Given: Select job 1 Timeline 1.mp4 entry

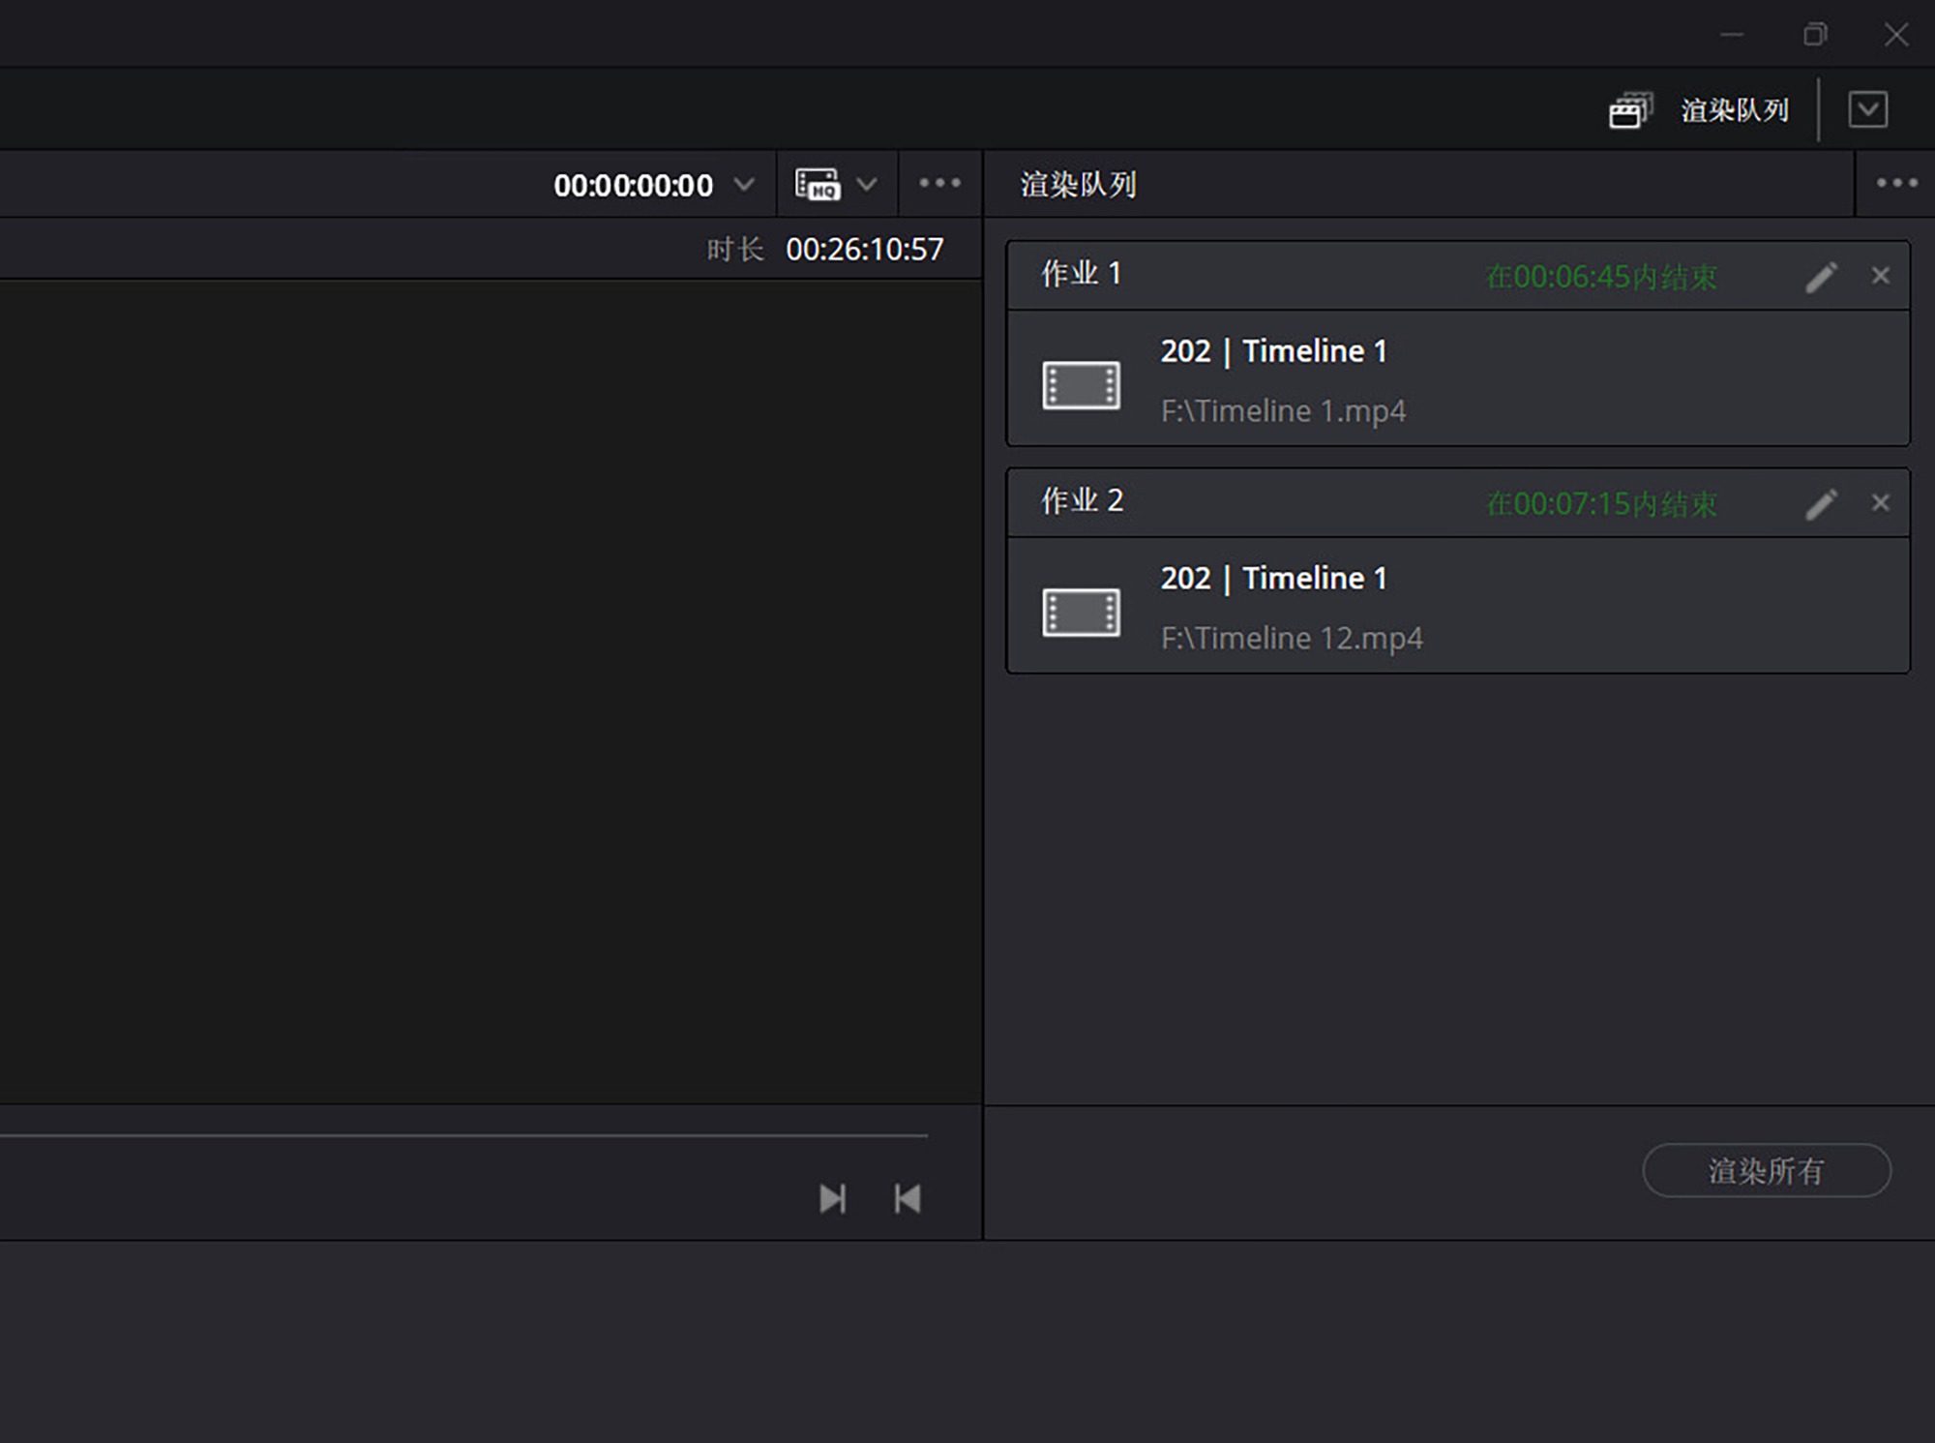Looking at the screenshot, I should point(1283,410).
